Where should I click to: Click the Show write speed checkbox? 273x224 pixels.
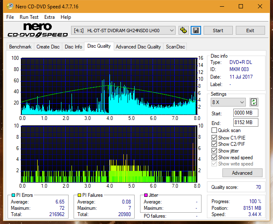click(x=214, y=164)
